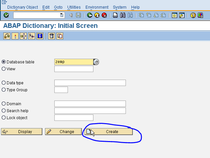Open value help next to Database table field
Image resolution: width=210 pixels, height=158 pixels.
pyautogui.click(x=96, y=62)
